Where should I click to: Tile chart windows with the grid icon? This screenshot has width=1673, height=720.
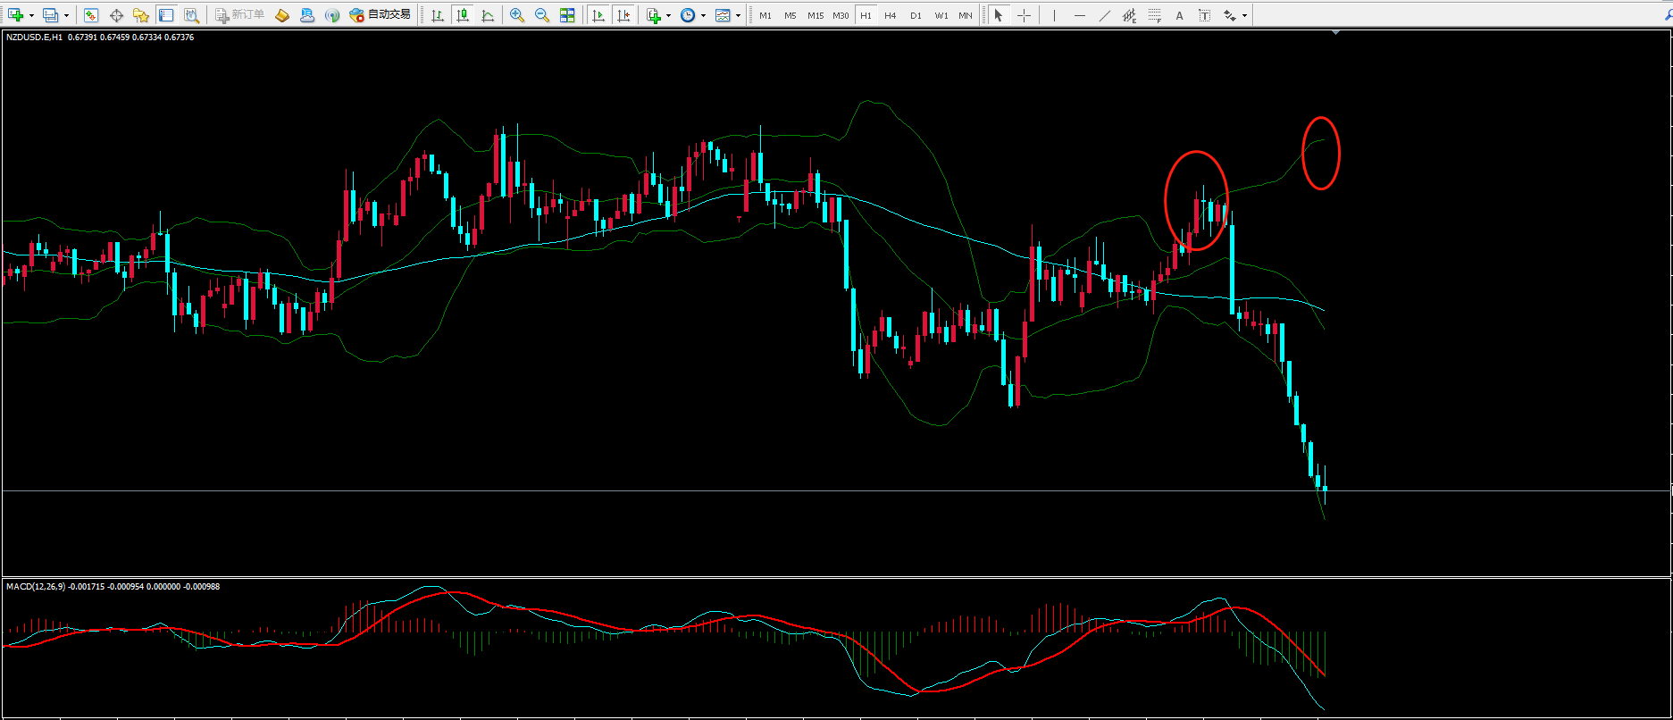(567, 15)
